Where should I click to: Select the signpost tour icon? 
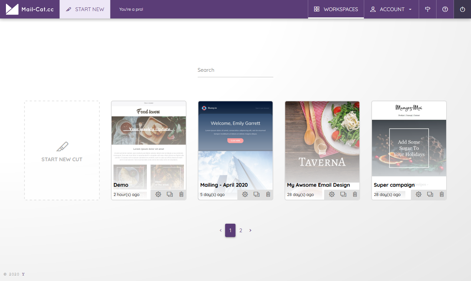coord(427,9)
